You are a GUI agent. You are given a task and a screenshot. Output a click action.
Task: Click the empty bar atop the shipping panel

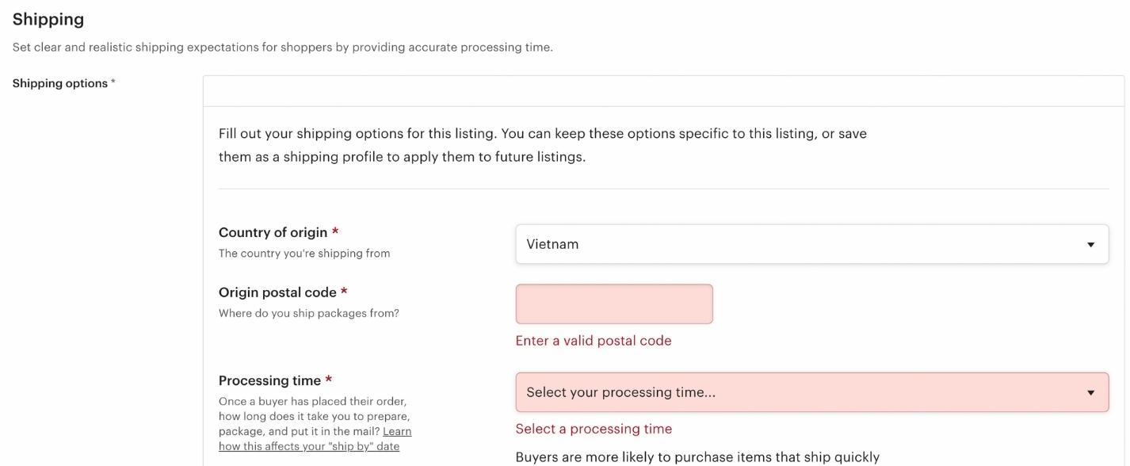pyautogui.click(x=663, y=91)
